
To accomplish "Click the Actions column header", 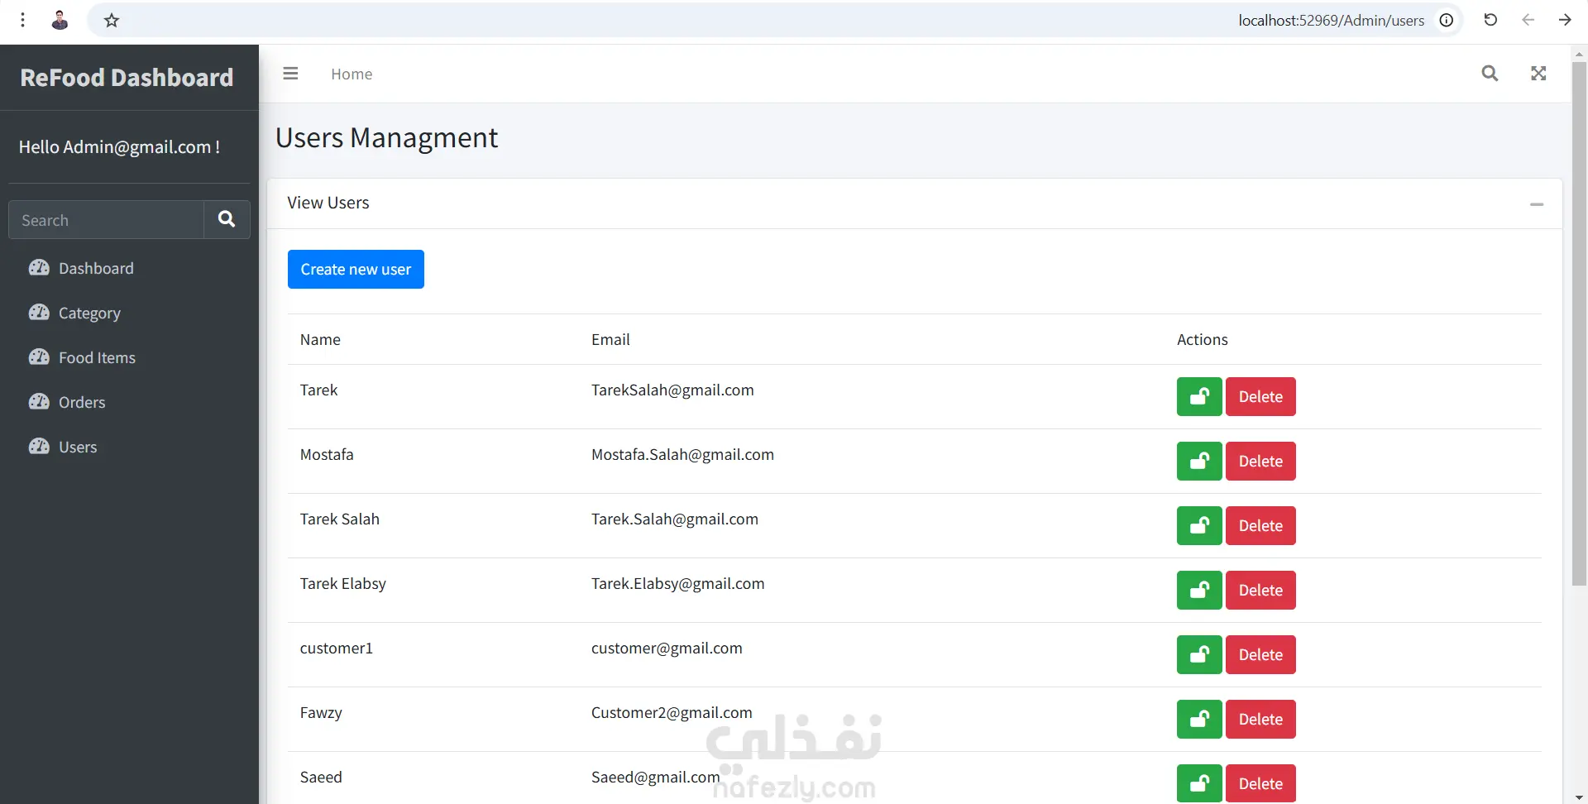I will point(1202,339).
